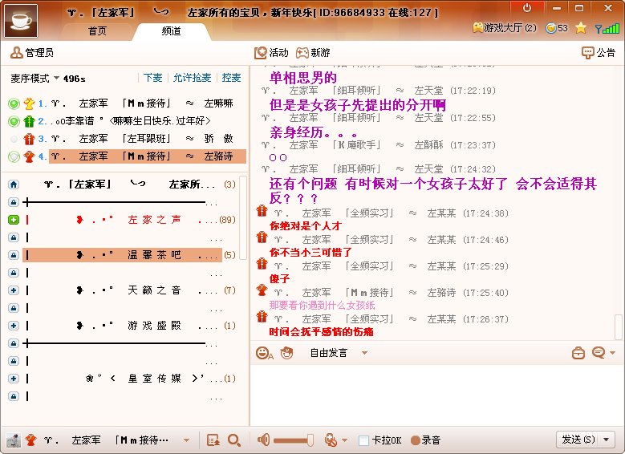Open the 活动 activities menu
The image size is (625, 454).
[271, 53]
